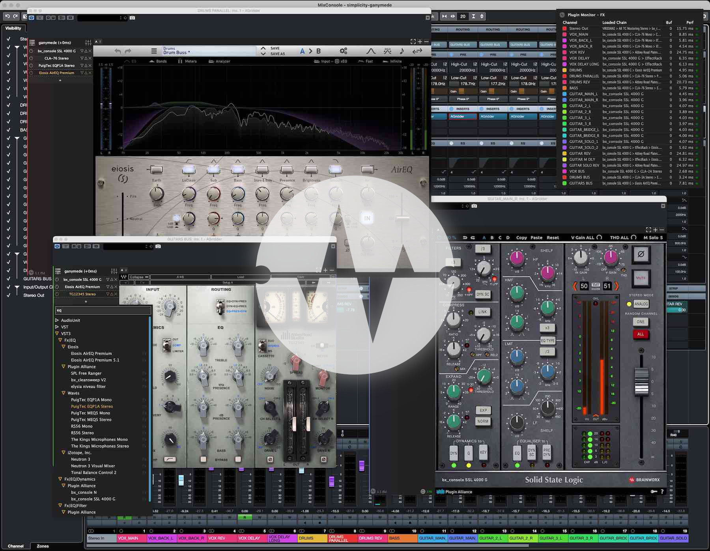Select Analyzer view in AirEQ
710x551 pixels.
pyautogui.click(x=219, y=61)
